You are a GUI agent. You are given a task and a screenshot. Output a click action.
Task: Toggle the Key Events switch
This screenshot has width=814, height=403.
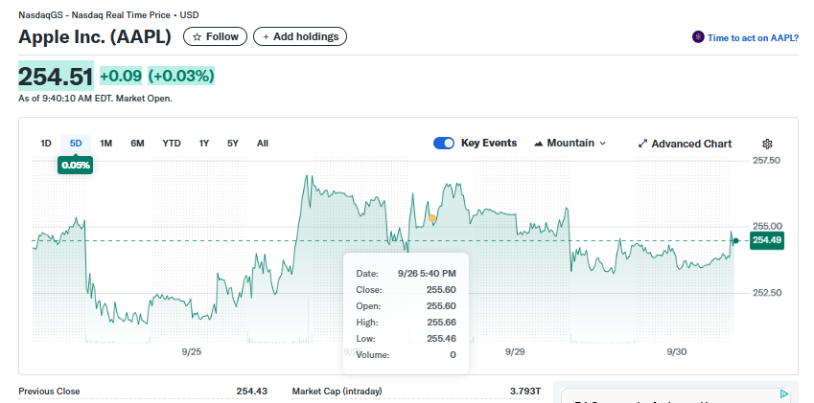[444, 143]
